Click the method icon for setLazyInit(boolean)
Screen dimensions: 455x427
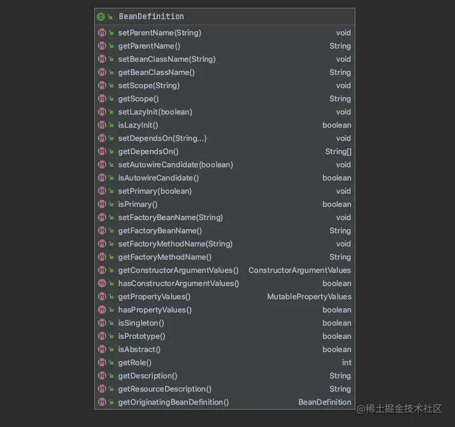(102, 112)
